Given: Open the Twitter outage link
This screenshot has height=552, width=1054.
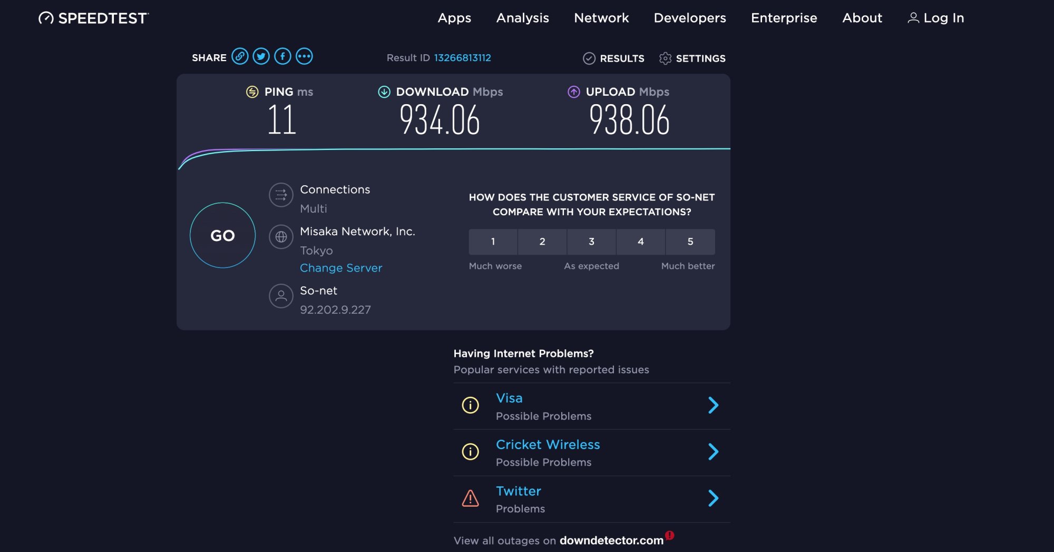Looking at the screenshot, I should point(518,491).
